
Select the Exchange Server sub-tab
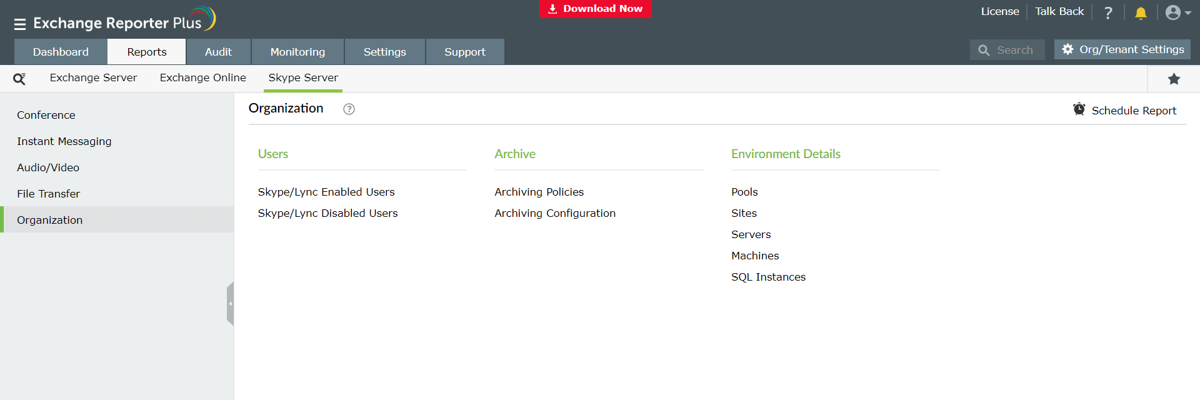click(x=93, y=77)
